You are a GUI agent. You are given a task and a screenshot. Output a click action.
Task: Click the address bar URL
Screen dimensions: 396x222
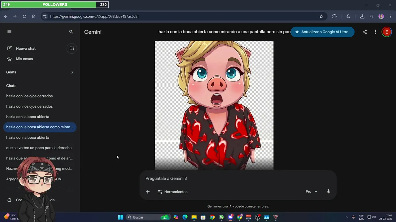94,16
